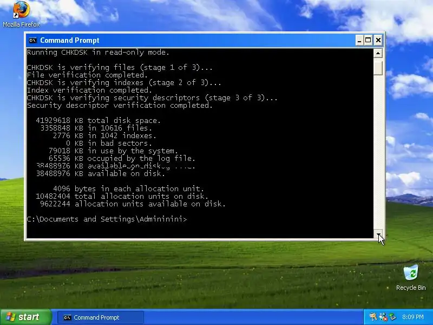Click the system tray clock showing 8:09 PM
Screen dimensions: 433x325
[x=413, y=317]
